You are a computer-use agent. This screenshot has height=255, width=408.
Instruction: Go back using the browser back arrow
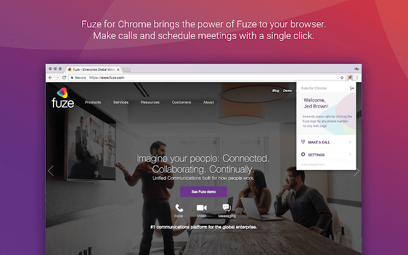50,78
